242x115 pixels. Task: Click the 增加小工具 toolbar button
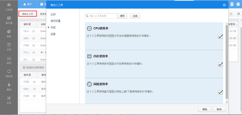tap(28, 14)
